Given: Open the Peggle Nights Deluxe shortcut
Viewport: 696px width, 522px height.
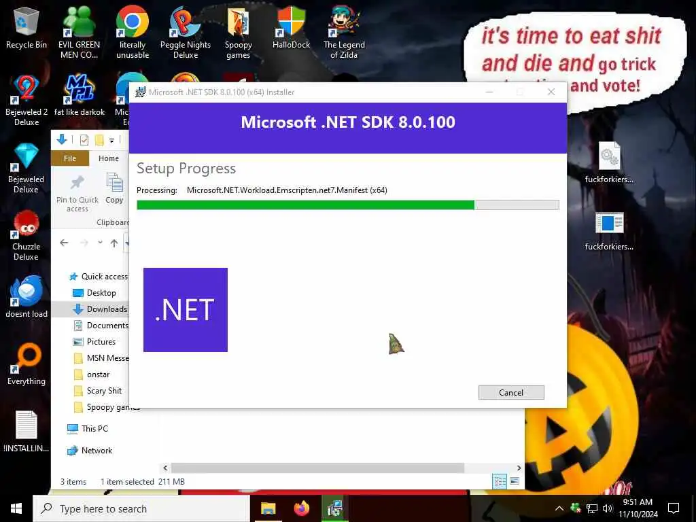Looking at the screenshot, I should click(x=185, y=33).
